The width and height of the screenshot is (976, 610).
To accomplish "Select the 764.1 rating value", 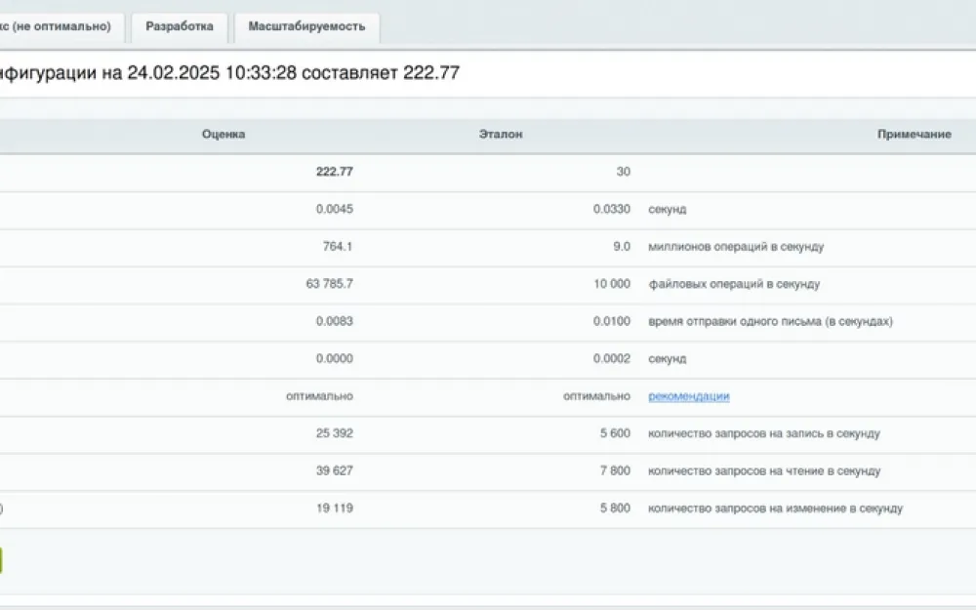I will [x=336, y=247].
